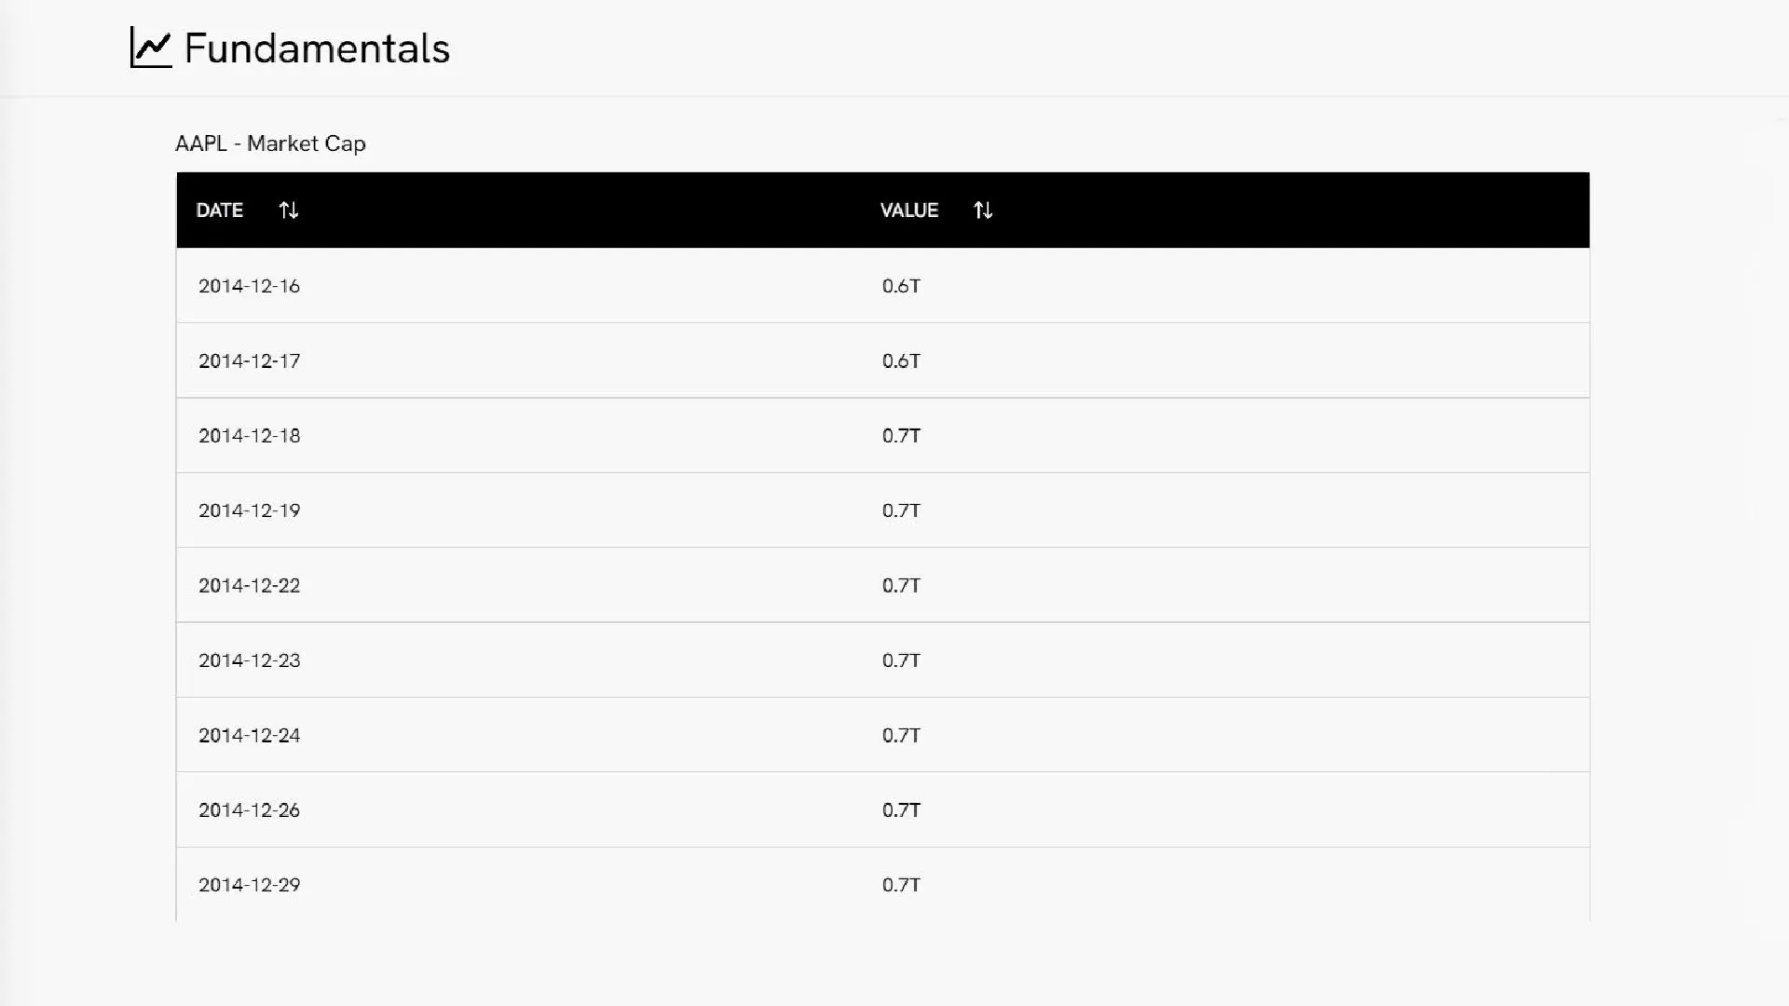Screen dimensions: 1789x1006
Task: Open the Fundamentals page title
Action: 317,48
